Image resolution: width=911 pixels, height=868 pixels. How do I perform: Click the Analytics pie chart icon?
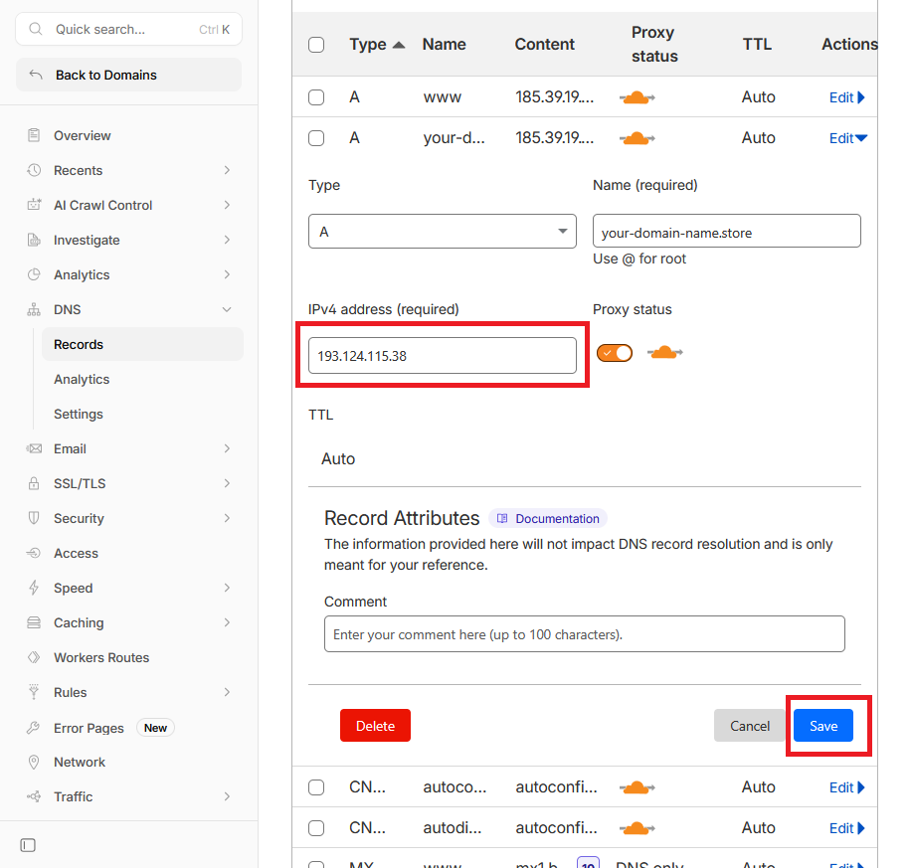click(34, 274)
